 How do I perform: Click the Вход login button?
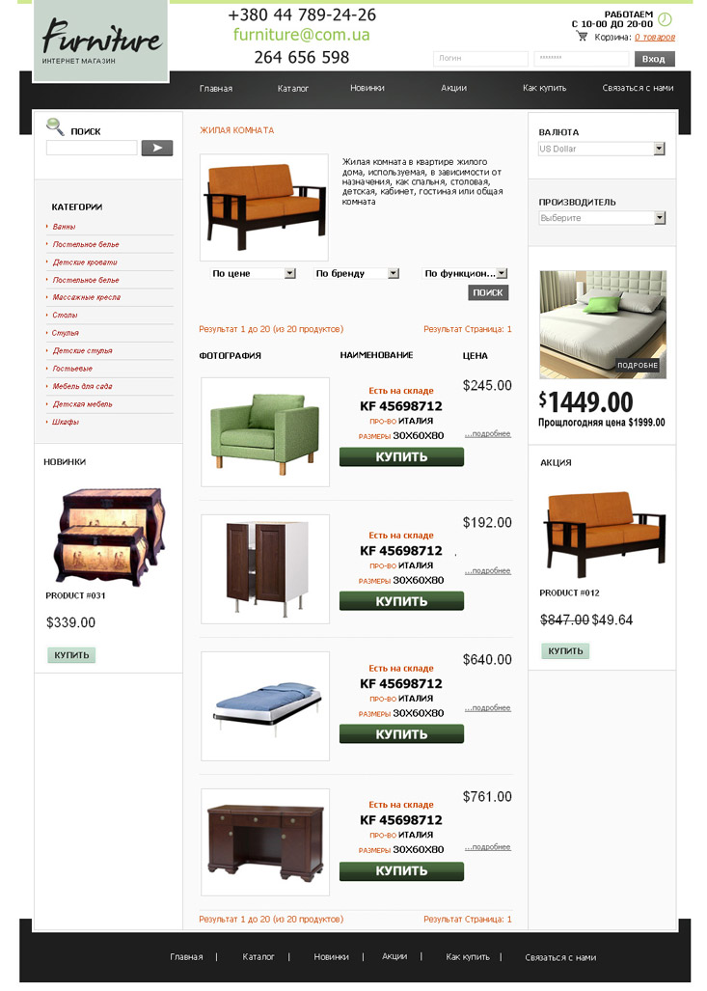pos(654,59)
